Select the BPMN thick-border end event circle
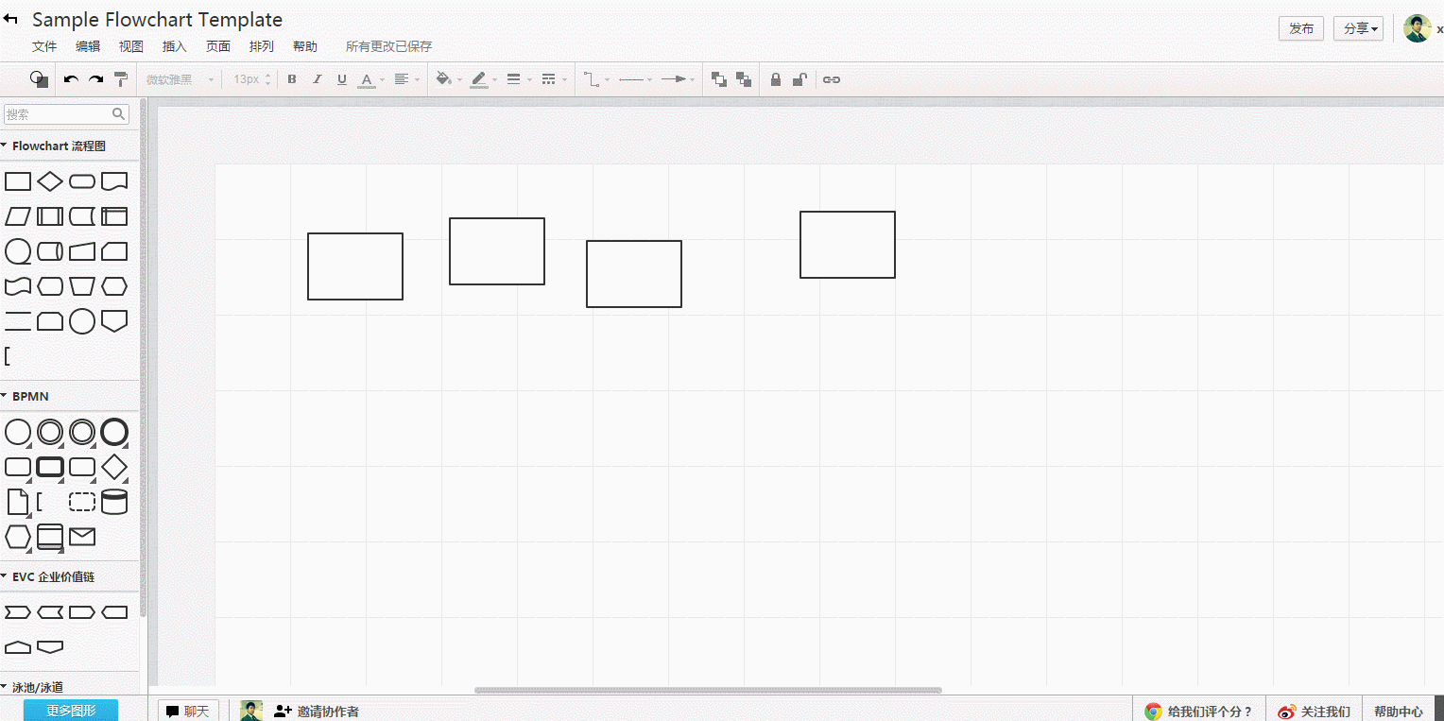1444x721 pixels. coord(114,432)
